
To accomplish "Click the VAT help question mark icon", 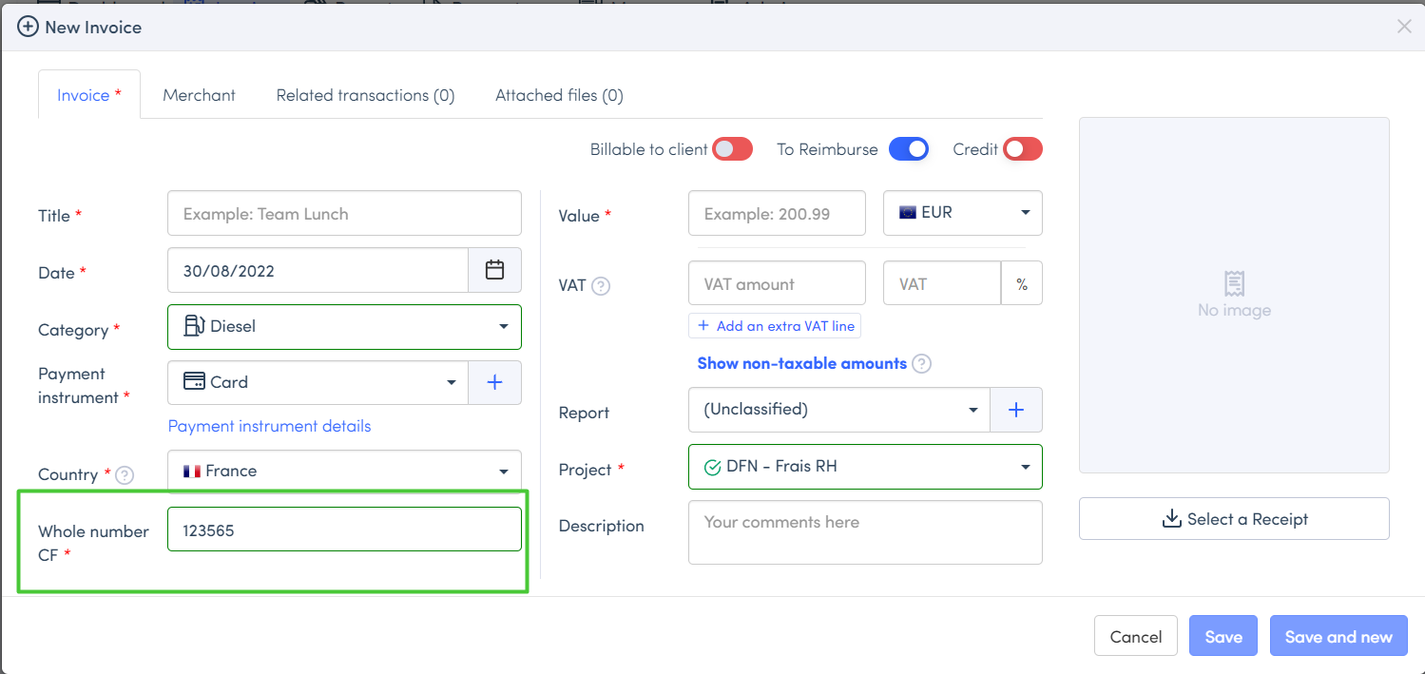I will point(601,285).
